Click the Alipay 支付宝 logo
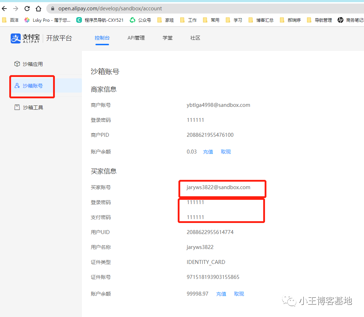The width and height of the screenshot is (364, 317). pyautogui.click(x=25, y=38)
